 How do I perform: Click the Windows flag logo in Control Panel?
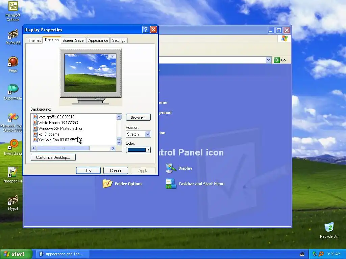coord(284,38)
